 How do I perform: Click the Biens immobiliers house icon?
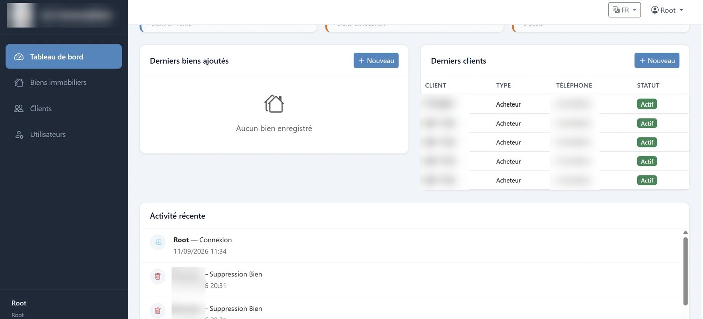coord(19,82)
